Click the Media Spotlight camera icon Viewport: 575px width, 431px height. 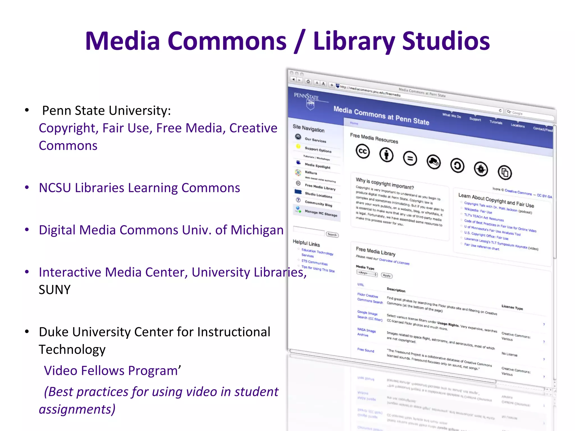point(298,162)
